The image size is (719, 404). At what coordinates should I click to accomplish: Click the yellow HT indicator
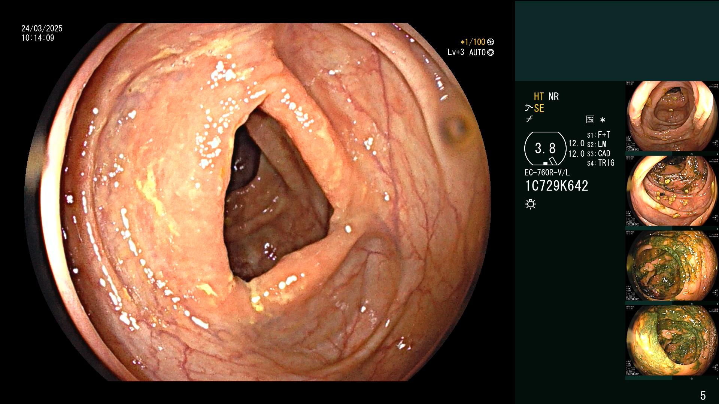539,97
